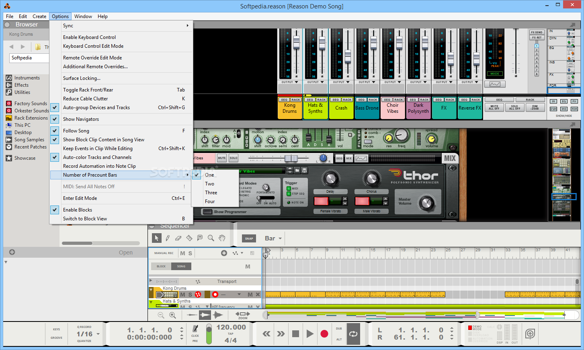The width and height of the screenshot is (584, 350).
Task: Open Factory Sounds in browser
Action: coord(31,104)
